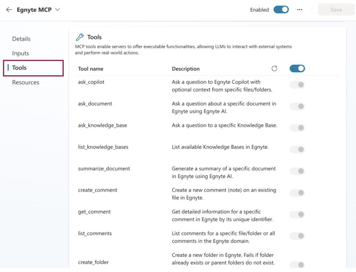Click the back arrow icon
Image resolution: width=356 pixels, height=272 pixels.
click(9, 10)
